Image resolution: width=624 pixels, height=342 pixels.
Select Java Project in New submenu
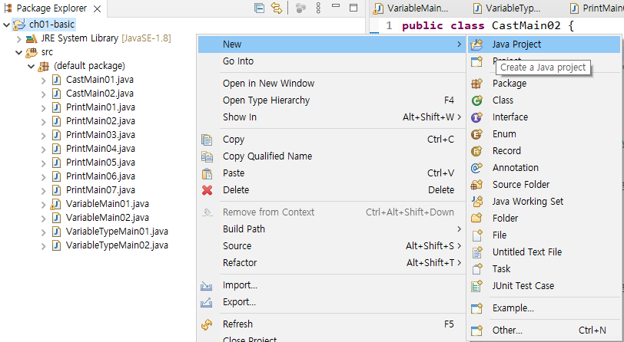(543, 44)
